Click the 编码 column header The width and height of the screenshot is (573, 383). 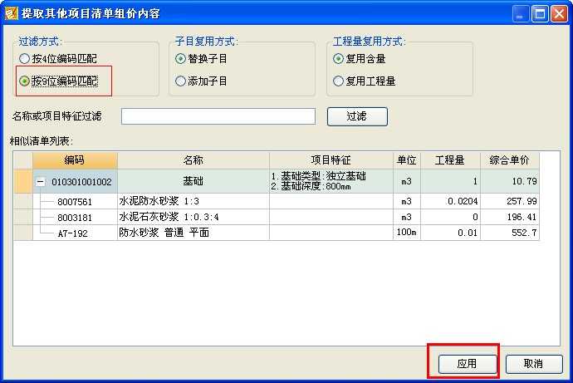[75, 160]
